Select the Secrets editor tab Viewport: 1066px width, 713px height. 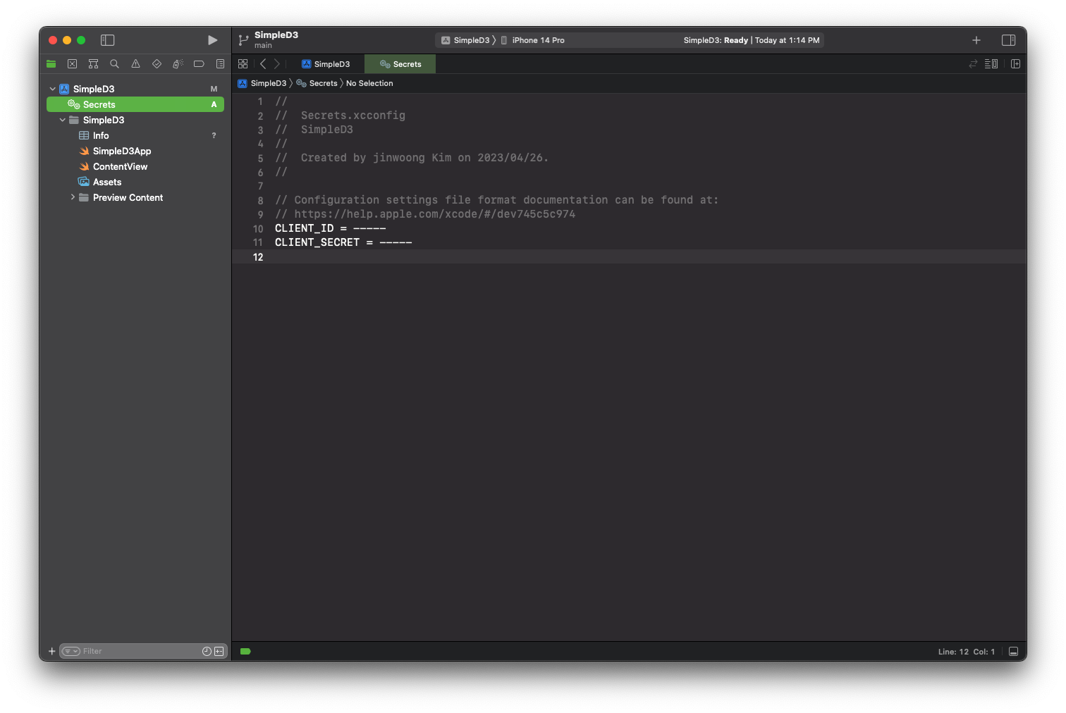[x=400, y=64]
